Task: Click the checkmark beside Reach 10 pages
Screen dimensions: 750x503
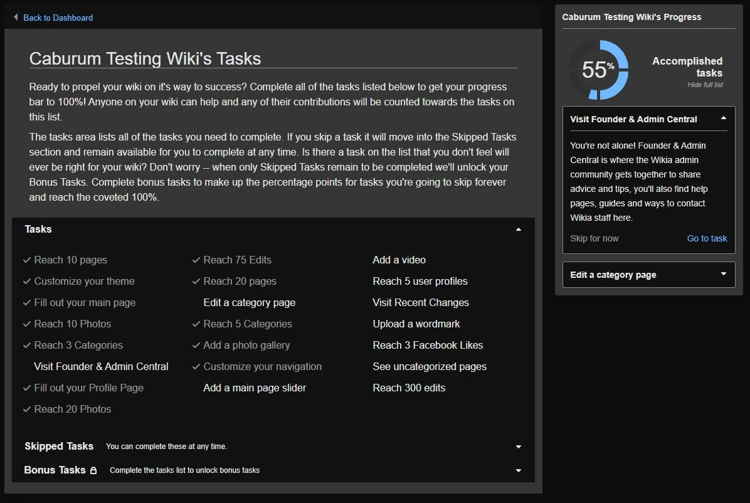Action: click(27, 260)
